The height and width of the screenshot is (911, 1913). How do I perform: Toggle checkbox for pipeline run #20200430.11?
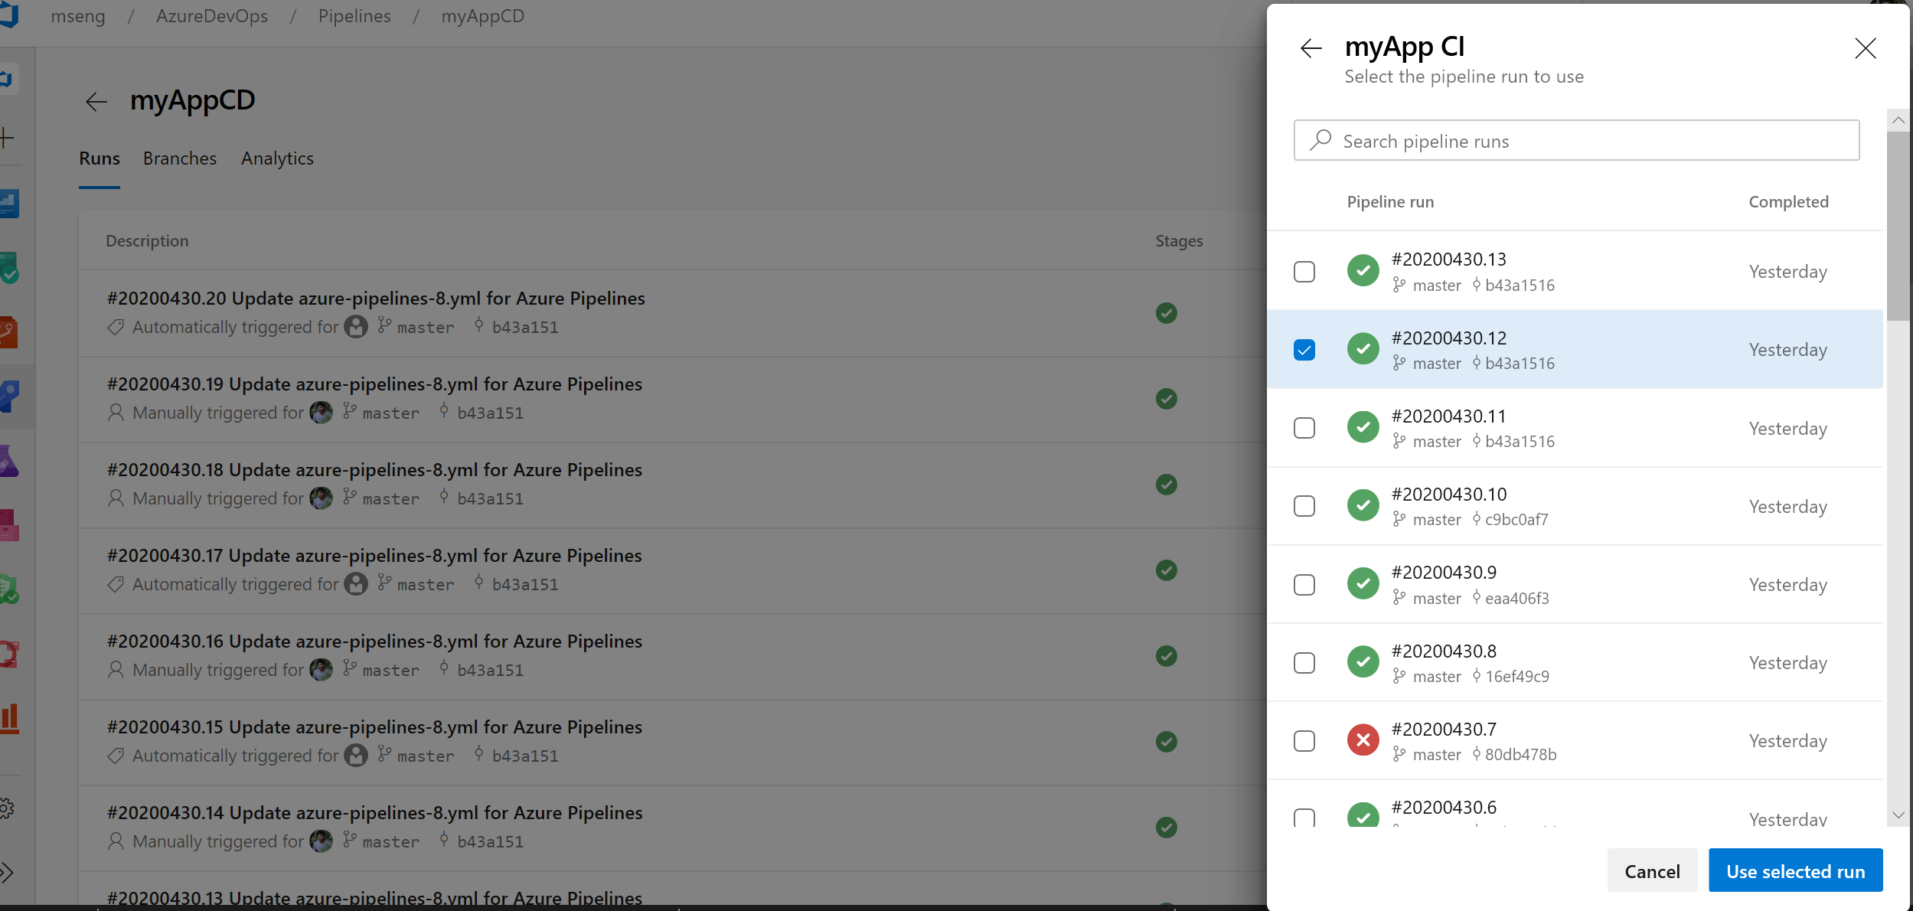tap(1304, 427)
